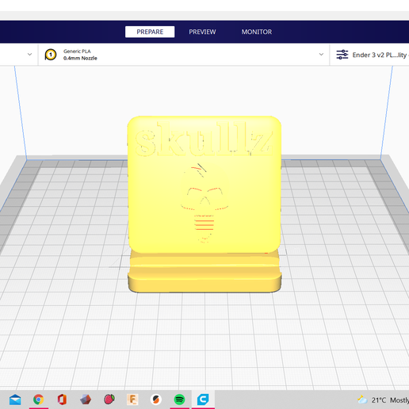Switch to Spotify in the taskbar
Viewport: 409px width, 409px height.
coord(179,399)
